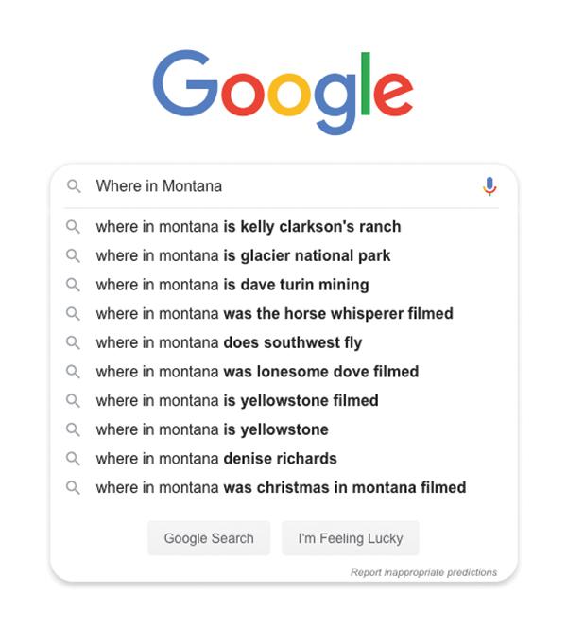Select suggestion 'was christmas in montana filmed'
This screenshot has width=567, height=630.
[281, 487]
